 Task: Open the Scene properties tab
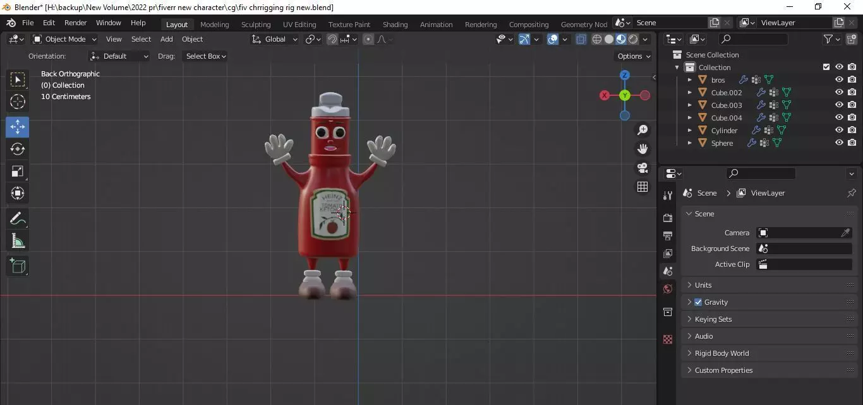click(x=668, y=271)
